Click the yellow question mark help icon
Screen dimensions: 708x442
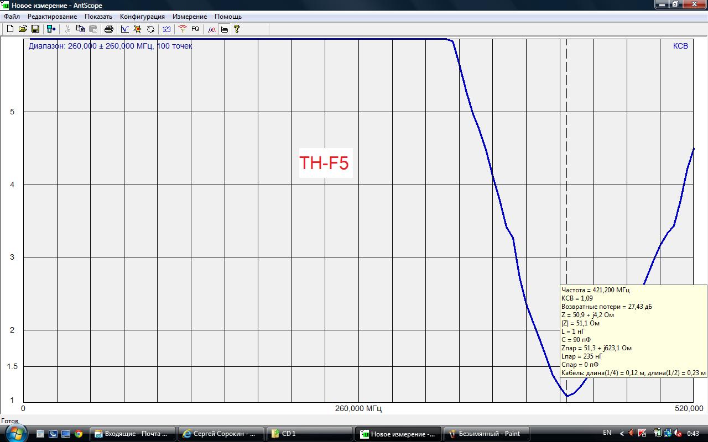(237, 29)
